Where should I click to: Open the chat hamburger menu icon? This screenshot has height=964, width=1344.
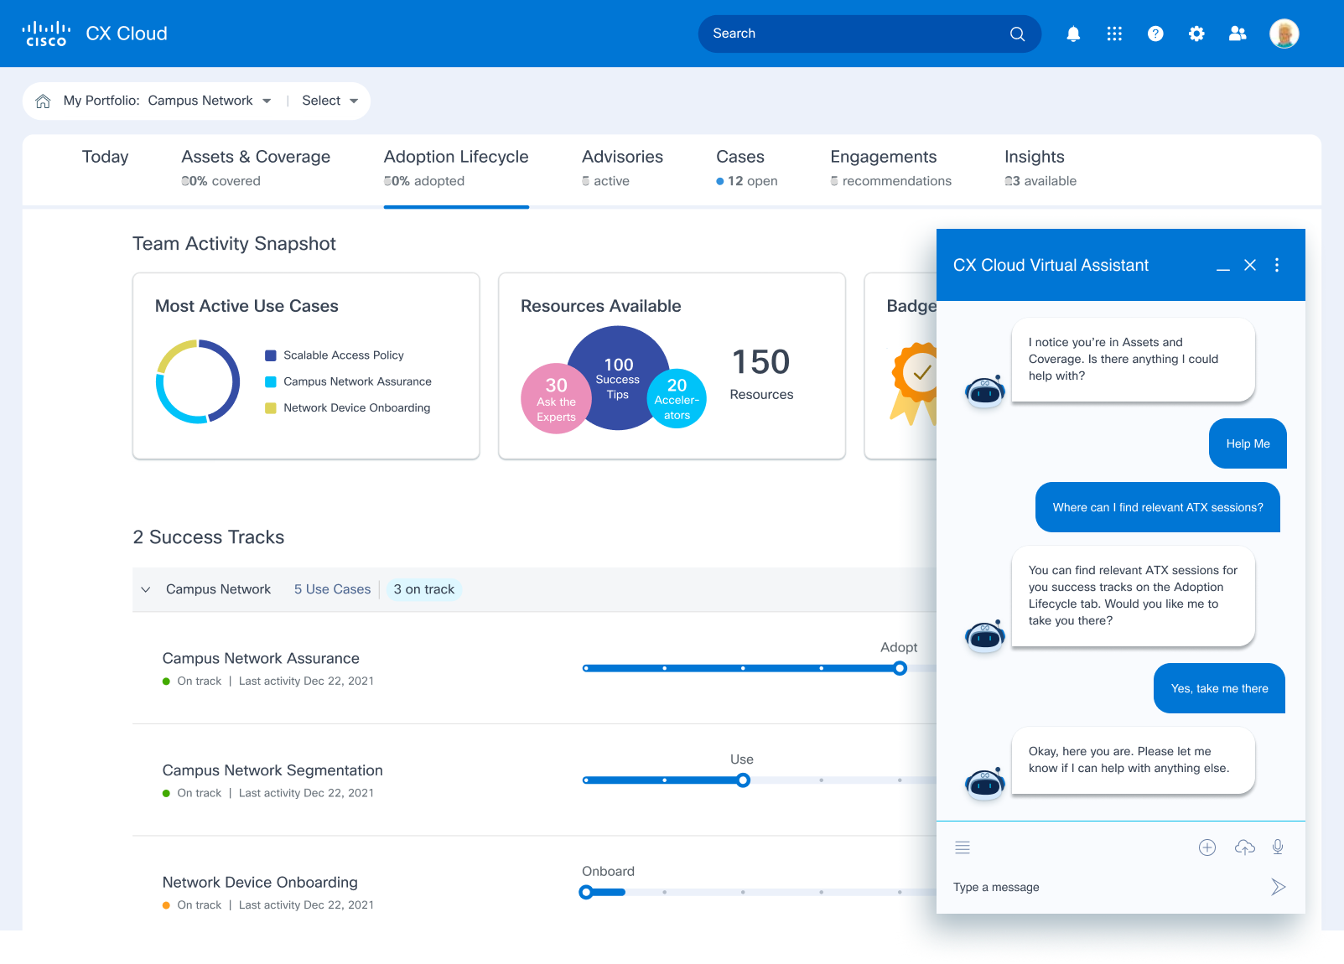click(963, 847)
